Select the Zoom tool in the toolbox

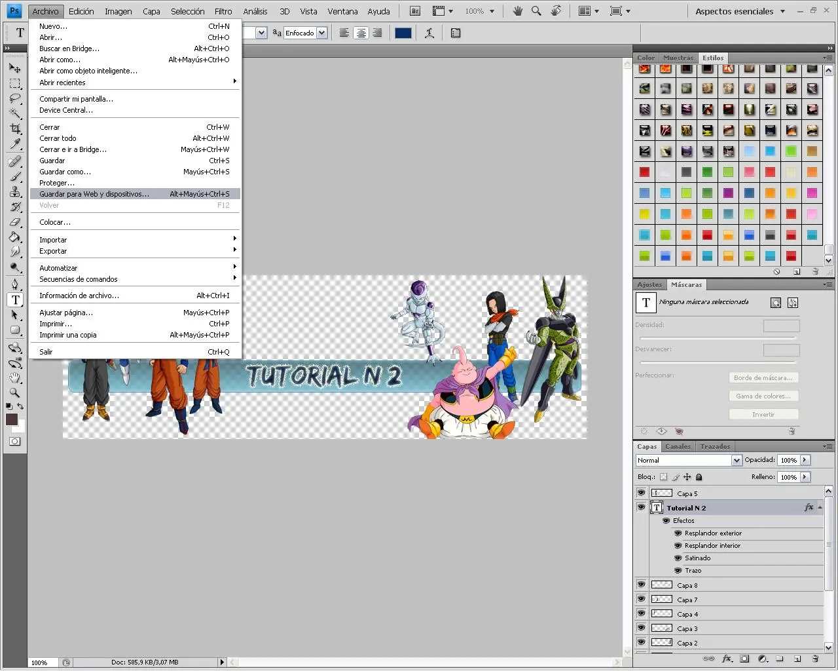point(15,393)
